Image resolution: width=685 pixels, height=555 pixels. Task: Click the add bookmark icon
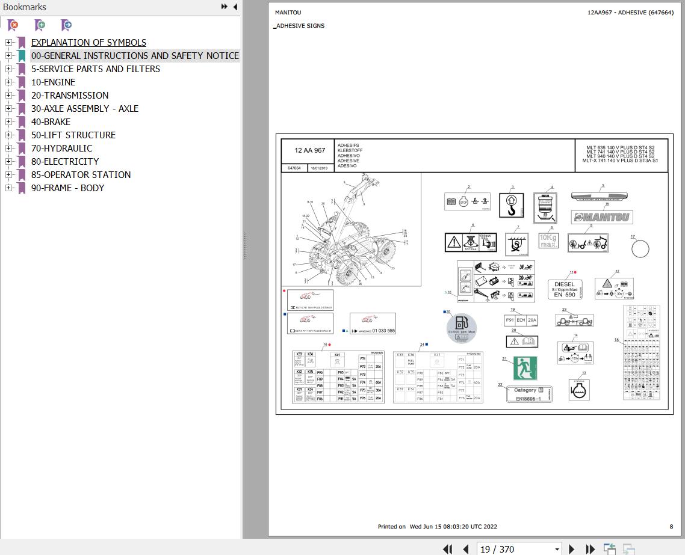tap(40, 25)
